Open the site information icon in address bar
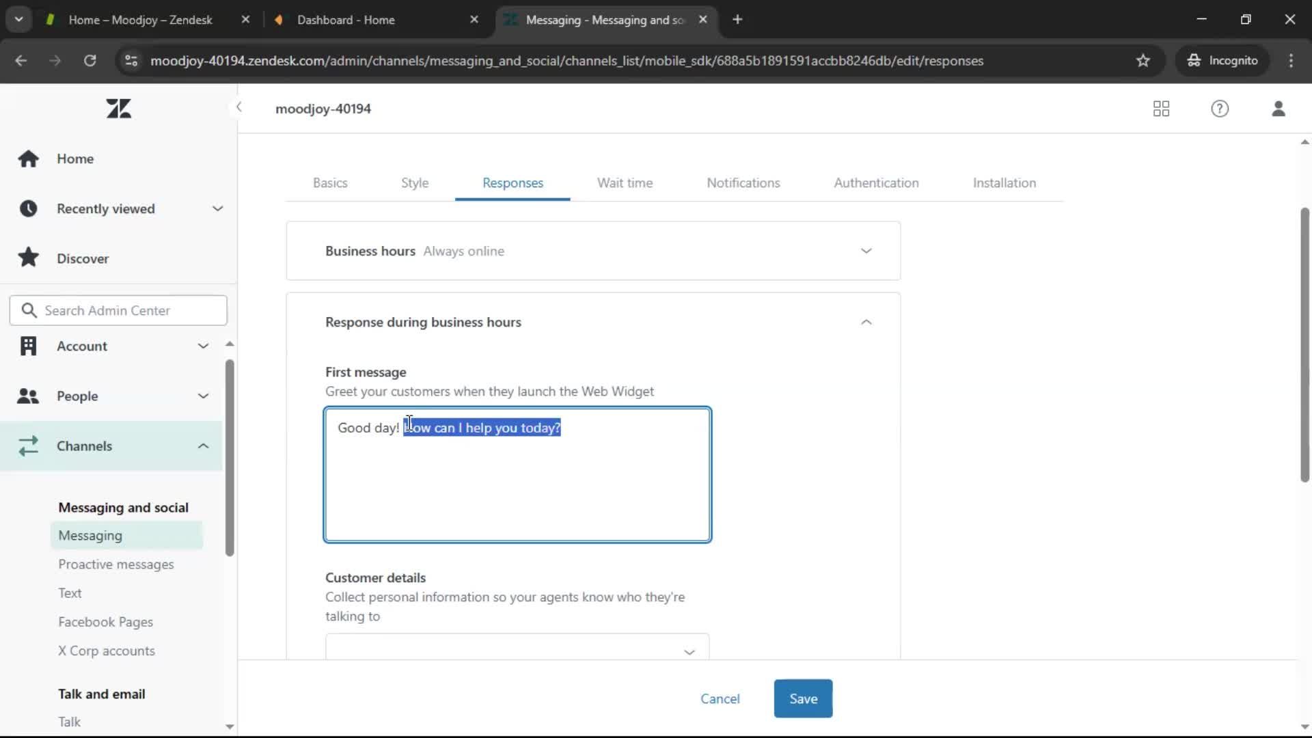This screenshot has height=738, width=1312. (x=131, y=60)
